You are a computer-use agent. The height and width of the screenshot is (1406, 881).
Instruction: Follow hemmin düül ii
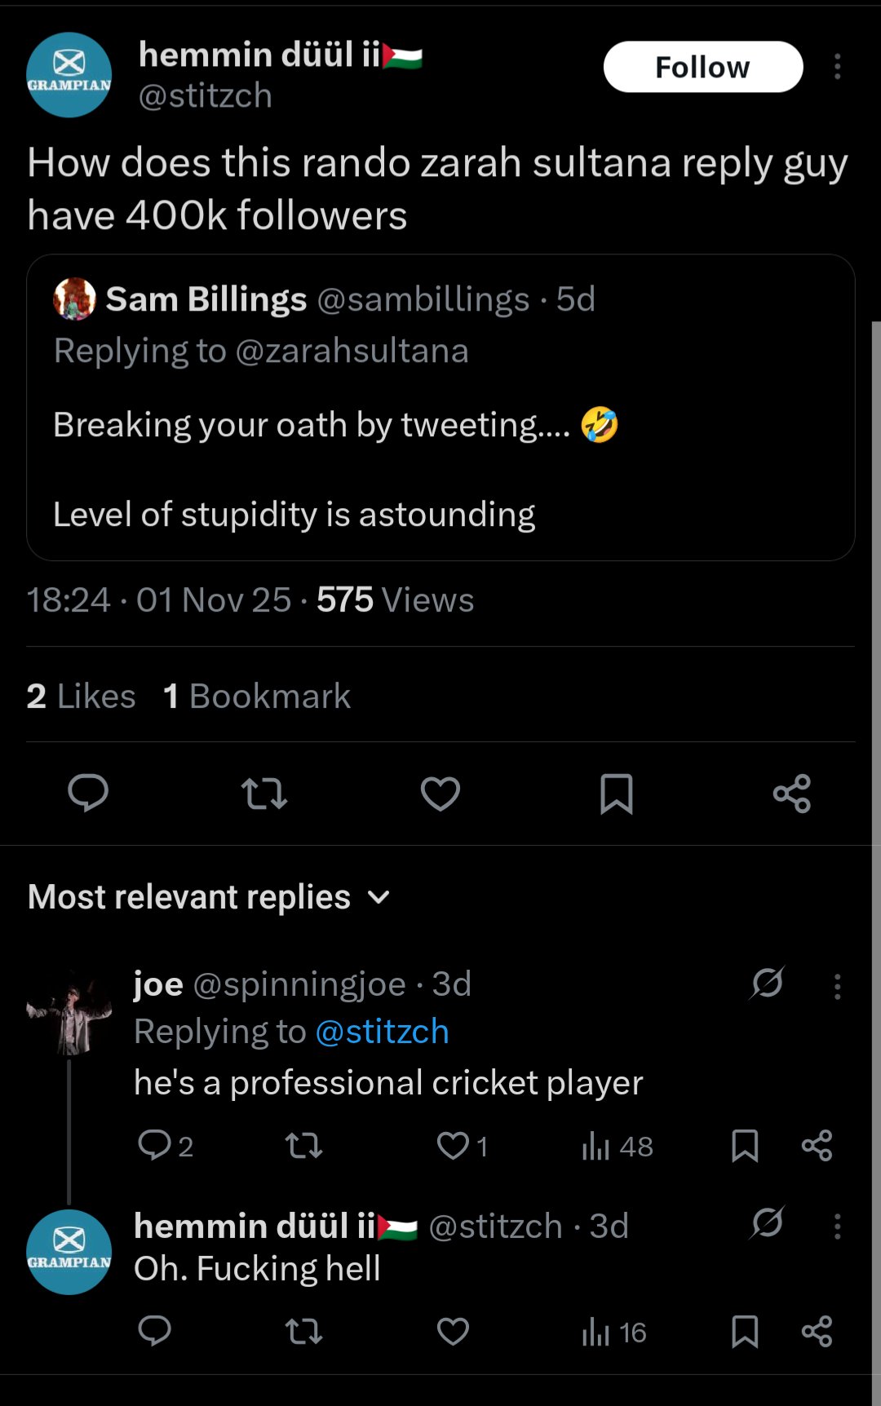tap(702, 67)
